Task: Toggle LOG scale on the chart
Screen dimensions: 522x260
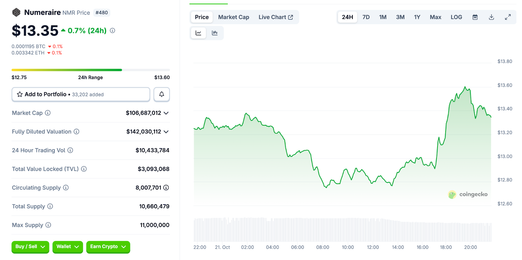Action: tap(456, 17)
